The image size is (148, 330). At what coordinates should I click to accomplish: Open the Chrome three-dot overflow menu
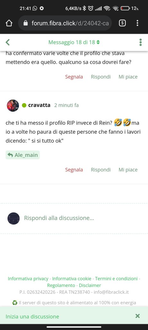(x=137, y=23)
